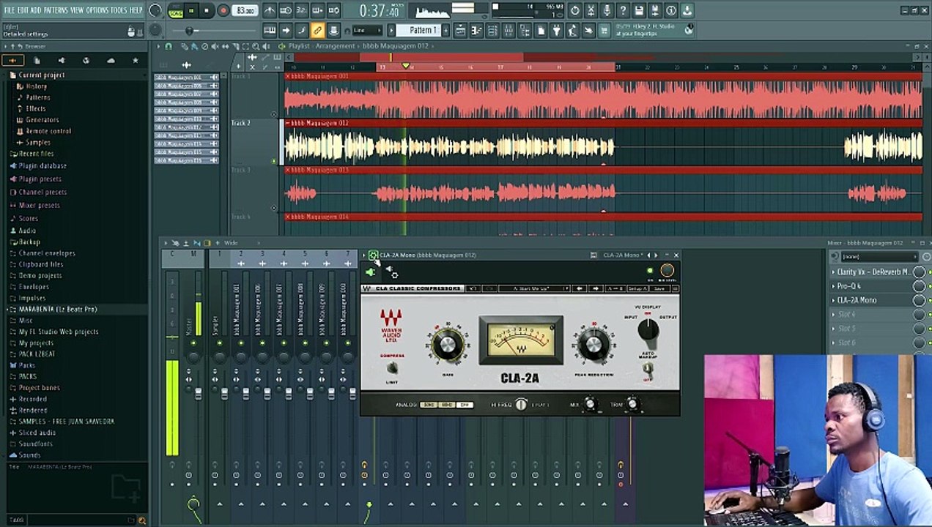
Task: Click the metronome icon
Action: tap(269, 11)
